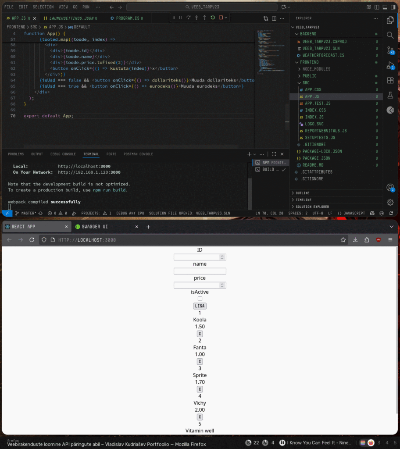
Task: Click the Search icon in activity bar
Action: [390, 35]
